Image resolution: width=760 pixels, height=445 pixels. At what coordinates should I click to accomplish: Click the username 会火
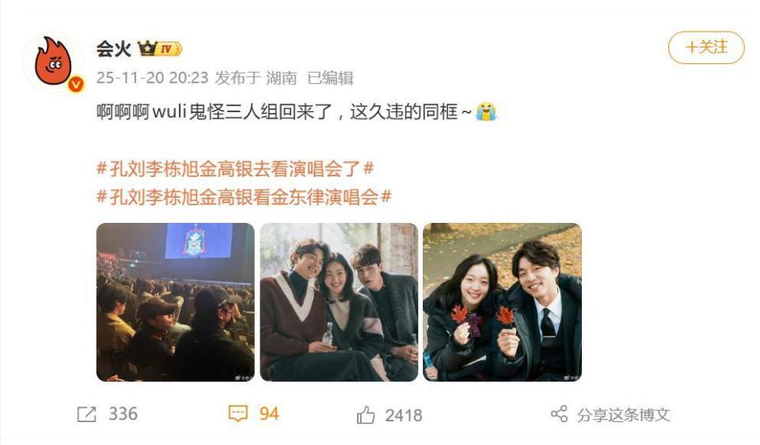click(x=114, y=48)
